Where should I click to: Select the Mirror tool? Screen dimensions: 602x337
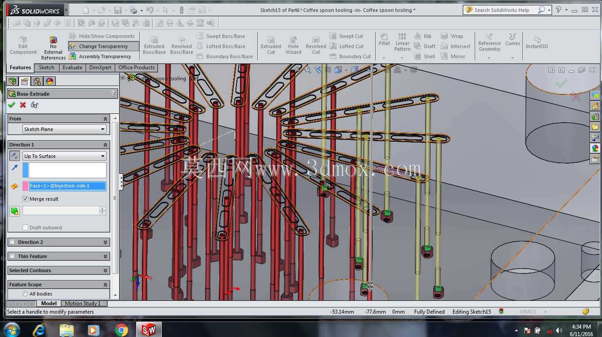453,56
